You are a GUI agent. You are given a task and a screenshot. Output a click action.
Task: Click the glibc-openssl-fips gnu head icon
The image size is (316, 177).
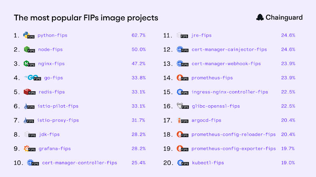(180, 106)
